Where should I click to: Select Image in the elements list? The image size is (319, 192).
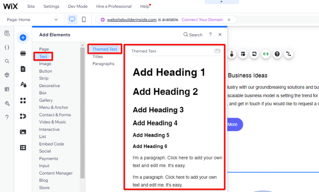45,64
